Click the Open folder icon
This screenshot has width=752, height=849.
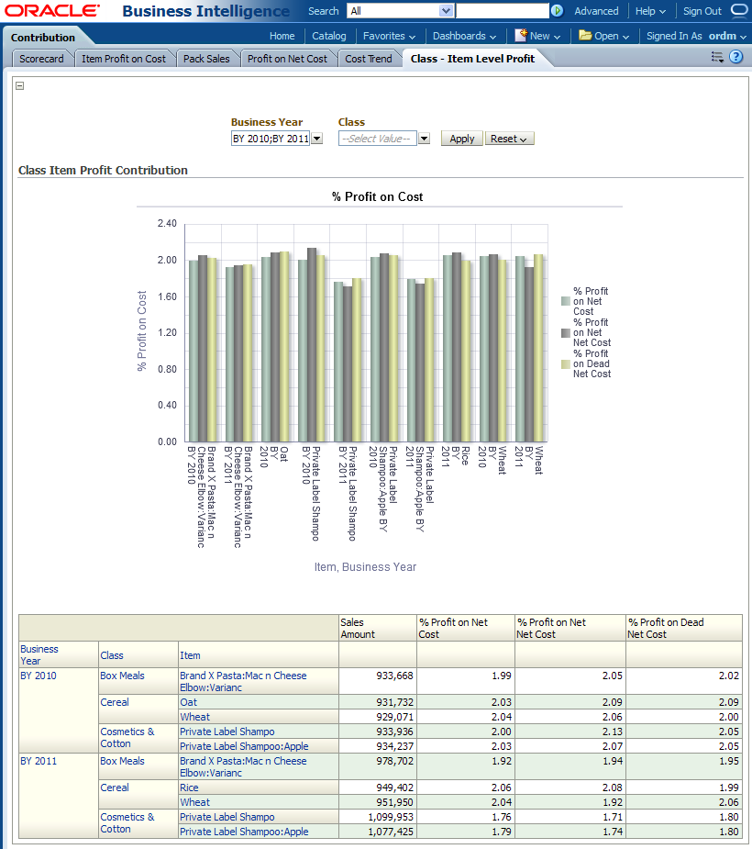click(x=585, y=36)
